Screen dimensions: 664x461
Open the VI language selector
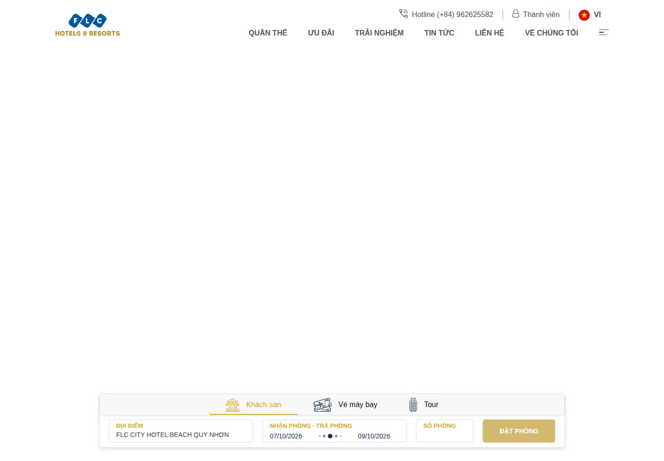point(590,15)
